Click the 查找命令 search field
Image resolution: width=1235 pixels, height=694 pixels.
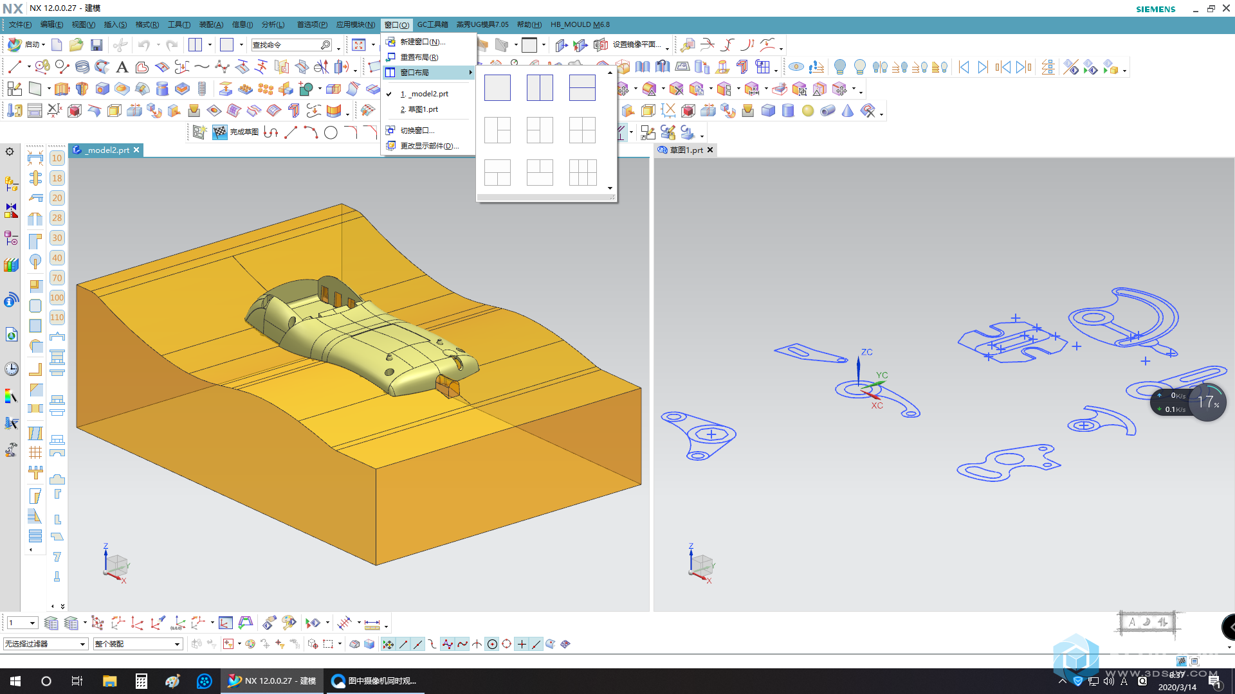click(x=291, y=45)
